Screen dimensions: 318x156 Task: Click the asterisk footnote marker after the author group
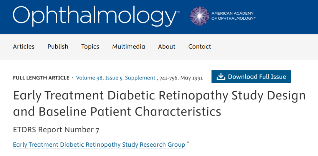[188, 143]
